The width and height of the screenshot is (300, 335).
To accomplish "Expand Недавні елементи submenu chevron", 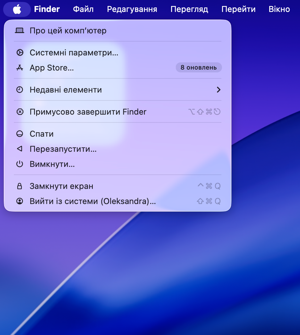I will [219, 90].
